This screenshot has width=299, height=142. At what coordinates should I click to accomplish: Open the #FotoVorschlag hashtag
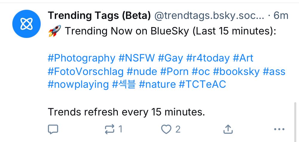point(85,71)
